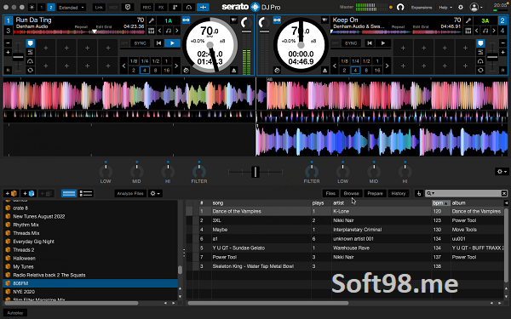Screen dimensions: 511x319
Task: Open the sampler panel icon
Action: [175, 7]
